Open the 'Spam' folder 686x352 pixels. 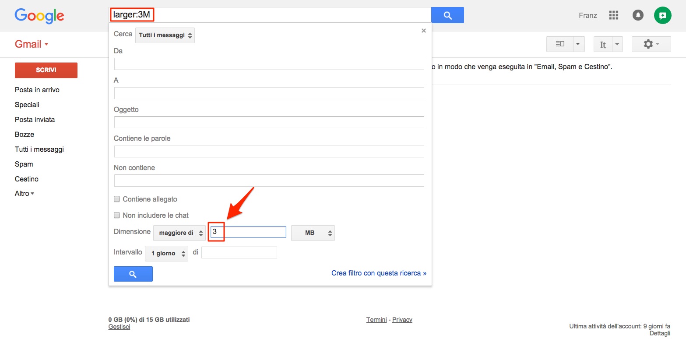coord(24,164)
